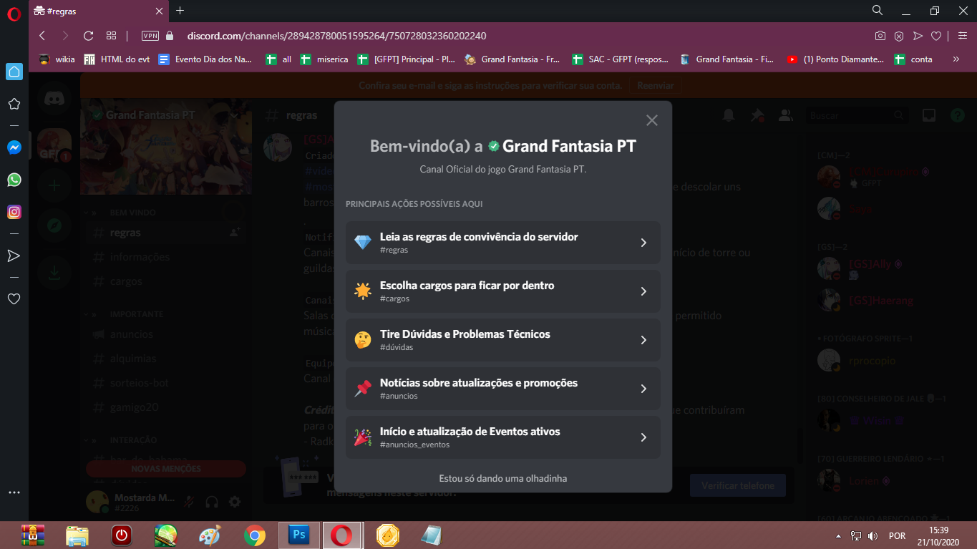Expand the Grand Fantasia PT server dropdown

click(x=234, y=115)
